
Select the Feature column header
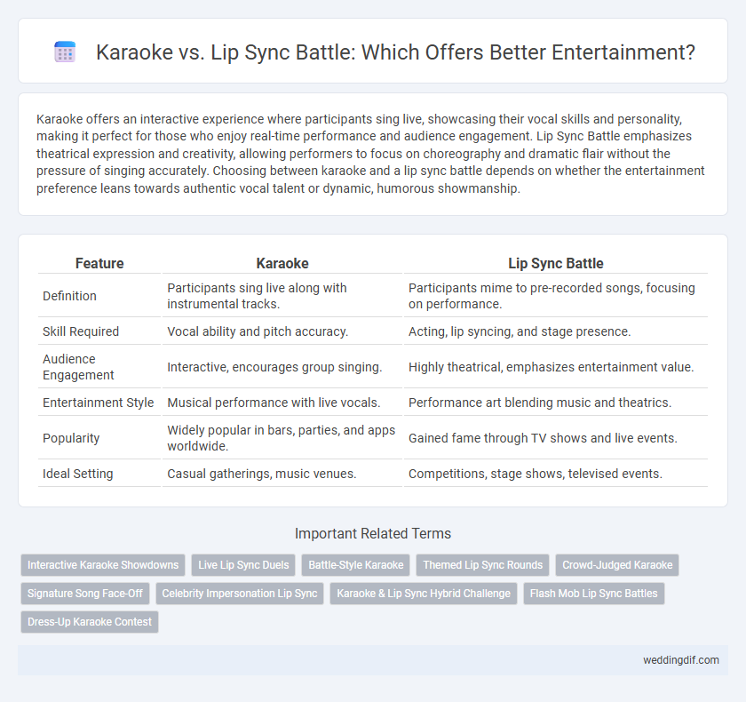[x=99, y=263]
